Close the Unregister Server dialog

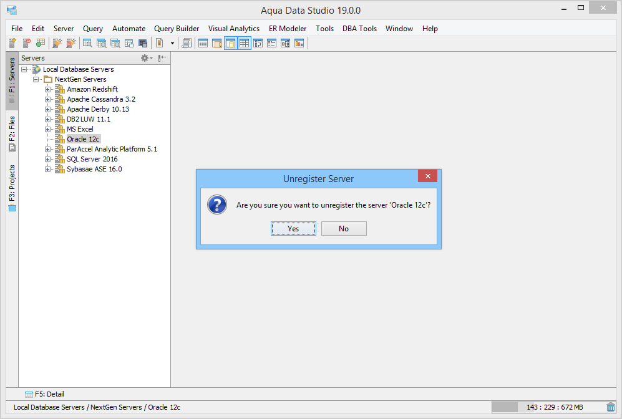tap(427, 176)
